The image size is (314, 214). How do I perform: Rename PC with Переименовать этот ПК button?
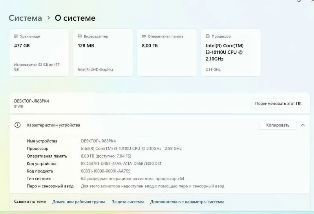pos(278,103)
